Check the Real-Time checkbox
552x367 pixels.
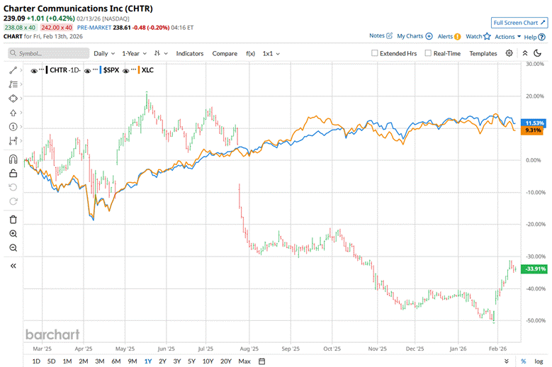pyautogui.click(x=428, y=53)
